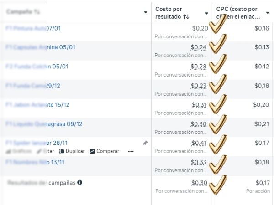Viewport: 274px width, 205px height.
Task: Open the Jabon Aclarante 15/12 campaign
Action: 37,105
